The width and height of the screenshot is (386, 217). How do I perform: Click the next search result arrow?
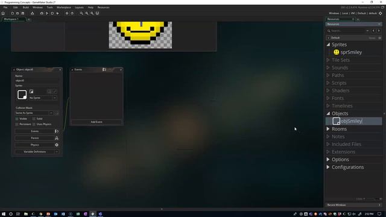[x=379, y=31]
